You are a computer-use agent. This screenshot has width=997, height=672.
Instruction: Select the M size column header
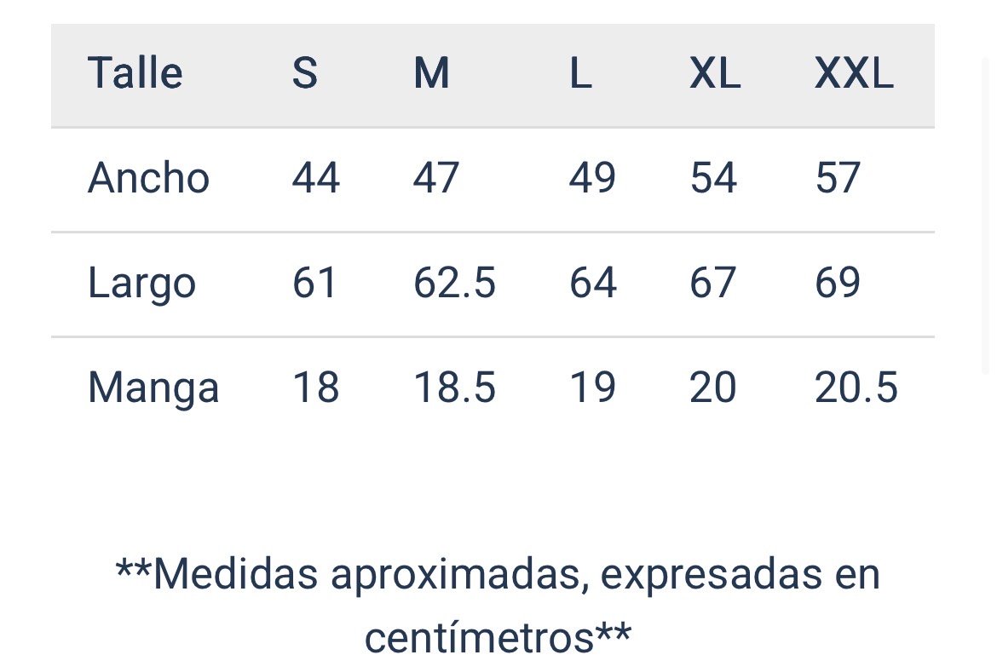click(431, 74)
